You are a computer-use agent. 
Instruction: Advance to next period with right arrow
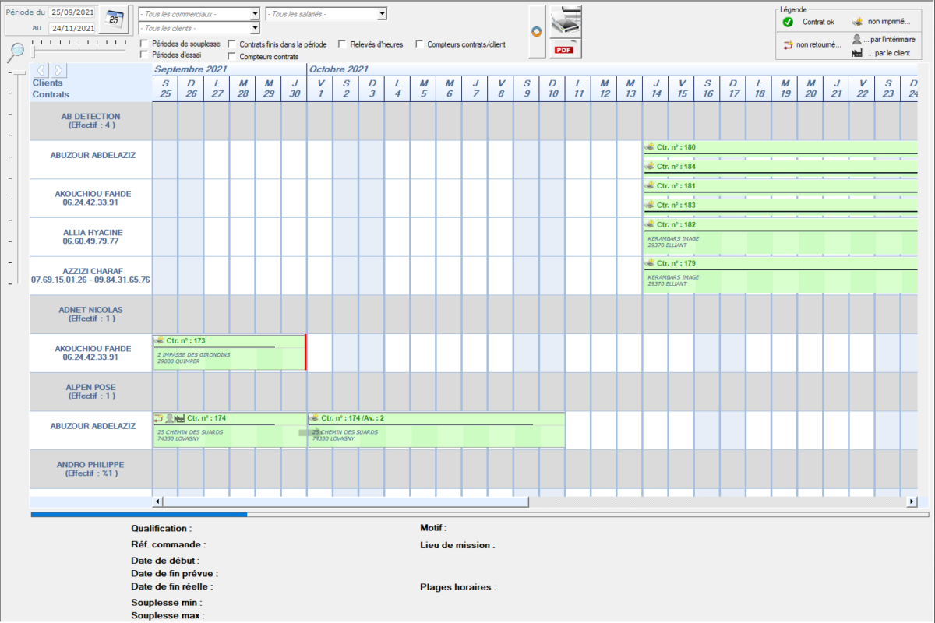click(58, 70)
